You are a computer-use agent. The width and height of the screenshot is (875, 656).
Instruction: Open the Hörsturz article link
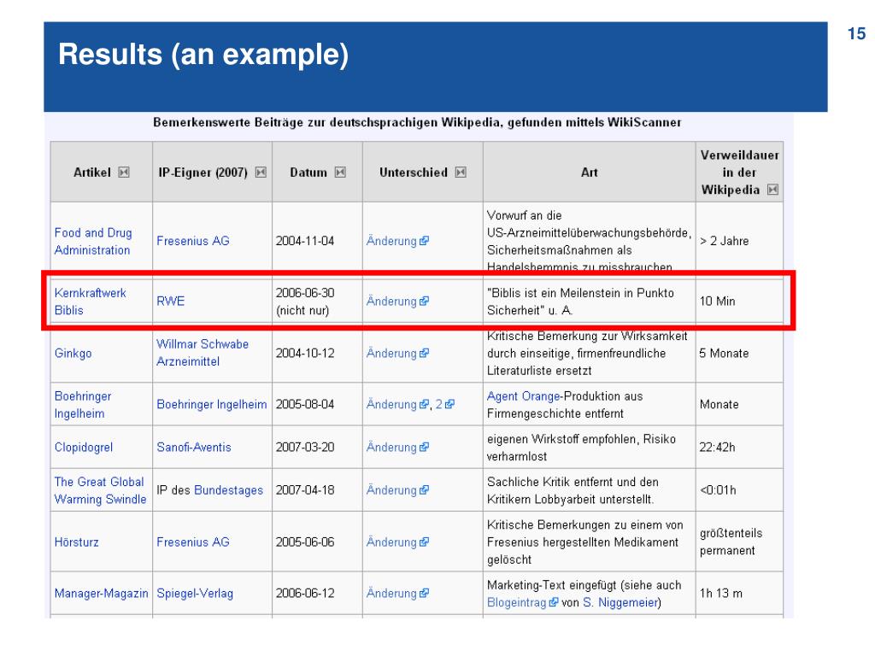click(x=76, y=542)
